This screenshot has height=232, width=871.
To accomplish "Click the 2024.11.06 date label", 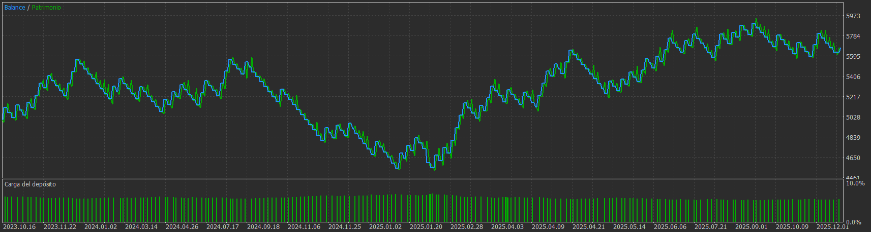I will (304, 227).
